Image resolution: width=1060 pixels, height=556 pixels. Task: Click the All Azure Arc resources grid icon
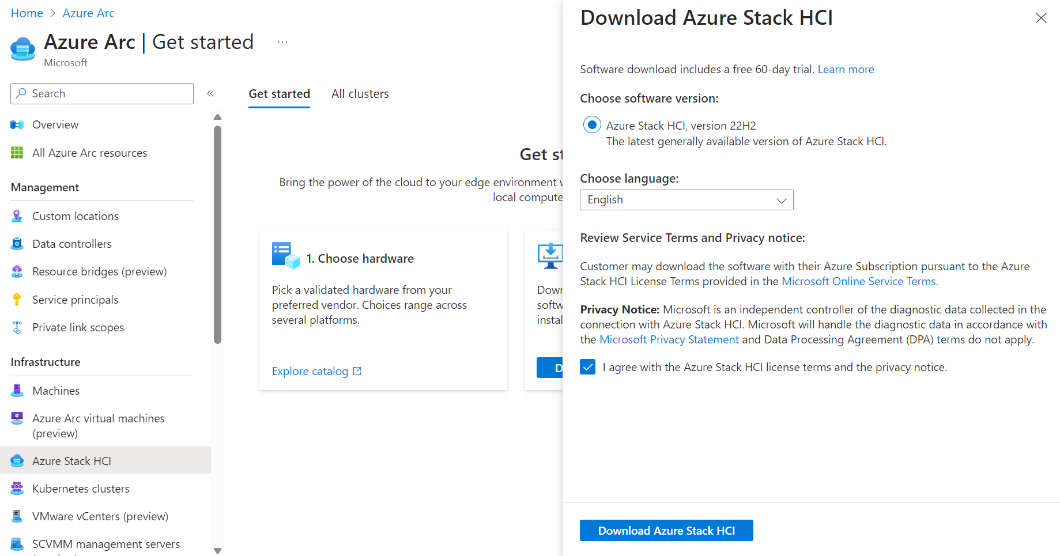tap(17, 153)
